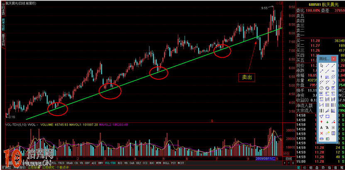This screenshot has height=170, width=345.
Task: Select the speed resistance lines tool
Action: pos(327,110)
